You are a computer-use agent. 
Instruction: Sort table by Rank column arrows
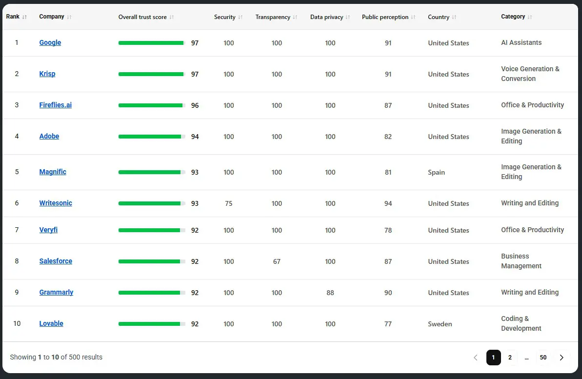[x=24, y=17]
